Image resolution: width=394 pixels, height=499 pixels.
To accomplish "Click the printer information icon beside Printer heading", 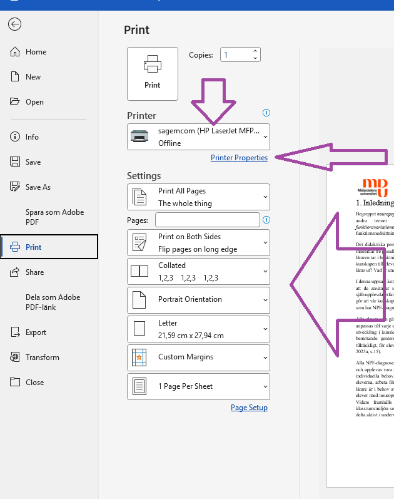I will [x=266, y=113].
